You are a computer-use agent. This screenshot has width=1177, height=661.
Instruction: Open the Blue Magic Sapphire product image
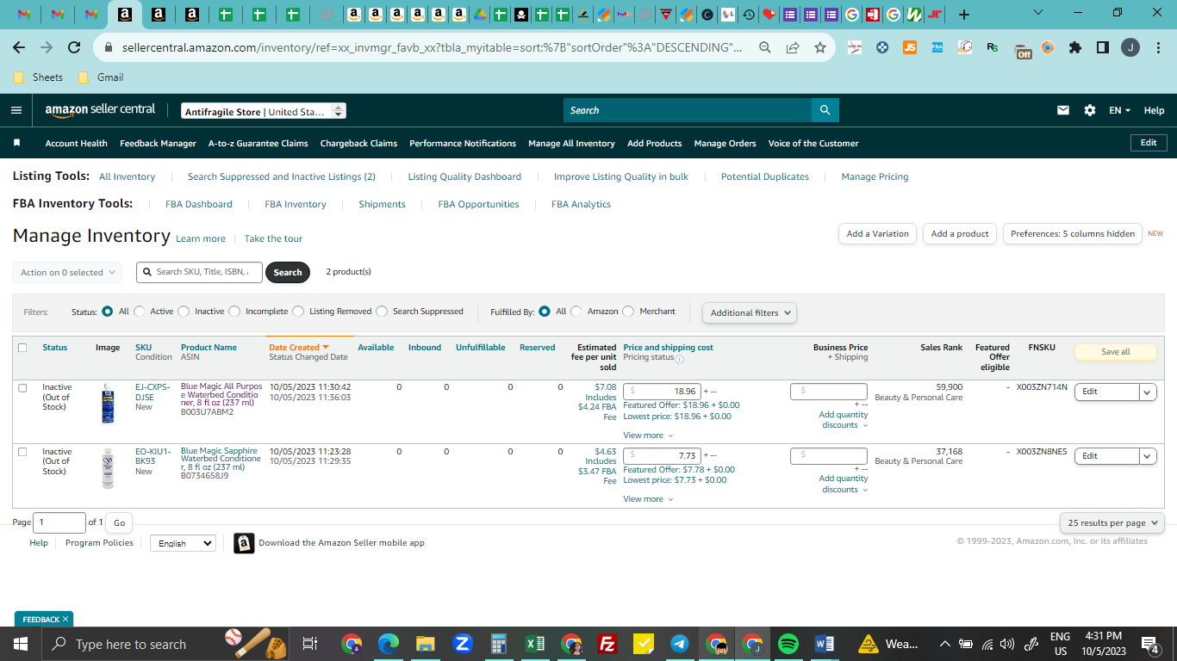(x=108, y=467)
